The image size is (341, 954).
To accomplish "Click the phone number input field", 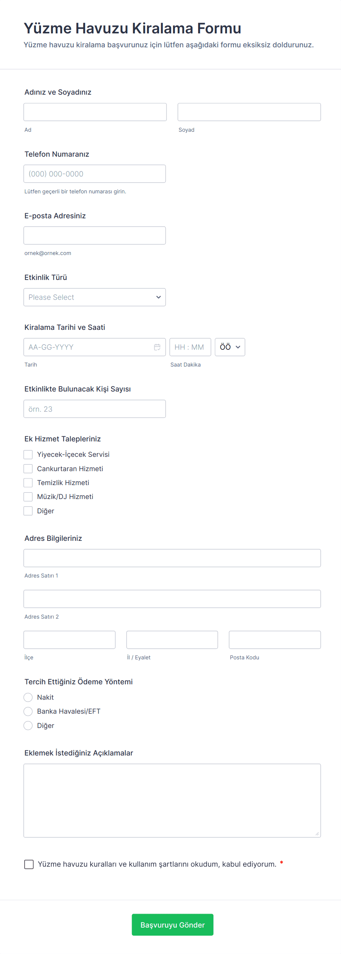I will tap(94, 174).
